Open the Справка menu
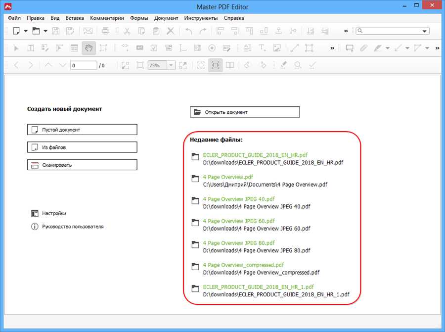 coord(234,18)
